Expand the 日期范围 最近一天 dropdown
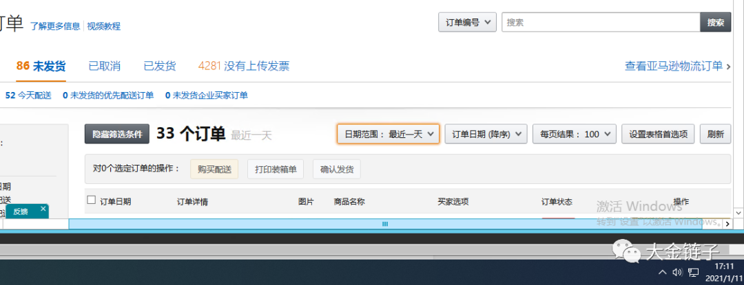This screenshot has height=285, width=744. coord(388,134)
